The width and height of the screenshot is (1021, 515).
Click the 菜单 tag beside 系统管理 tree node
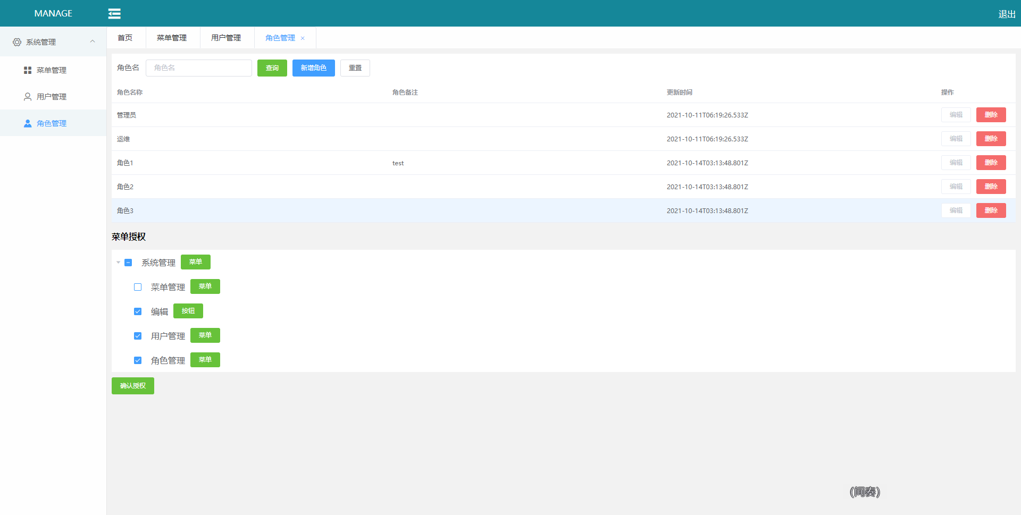(x=196, y=262)
